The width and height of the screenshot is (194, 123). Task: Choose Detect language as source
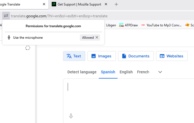click(82, 72)
